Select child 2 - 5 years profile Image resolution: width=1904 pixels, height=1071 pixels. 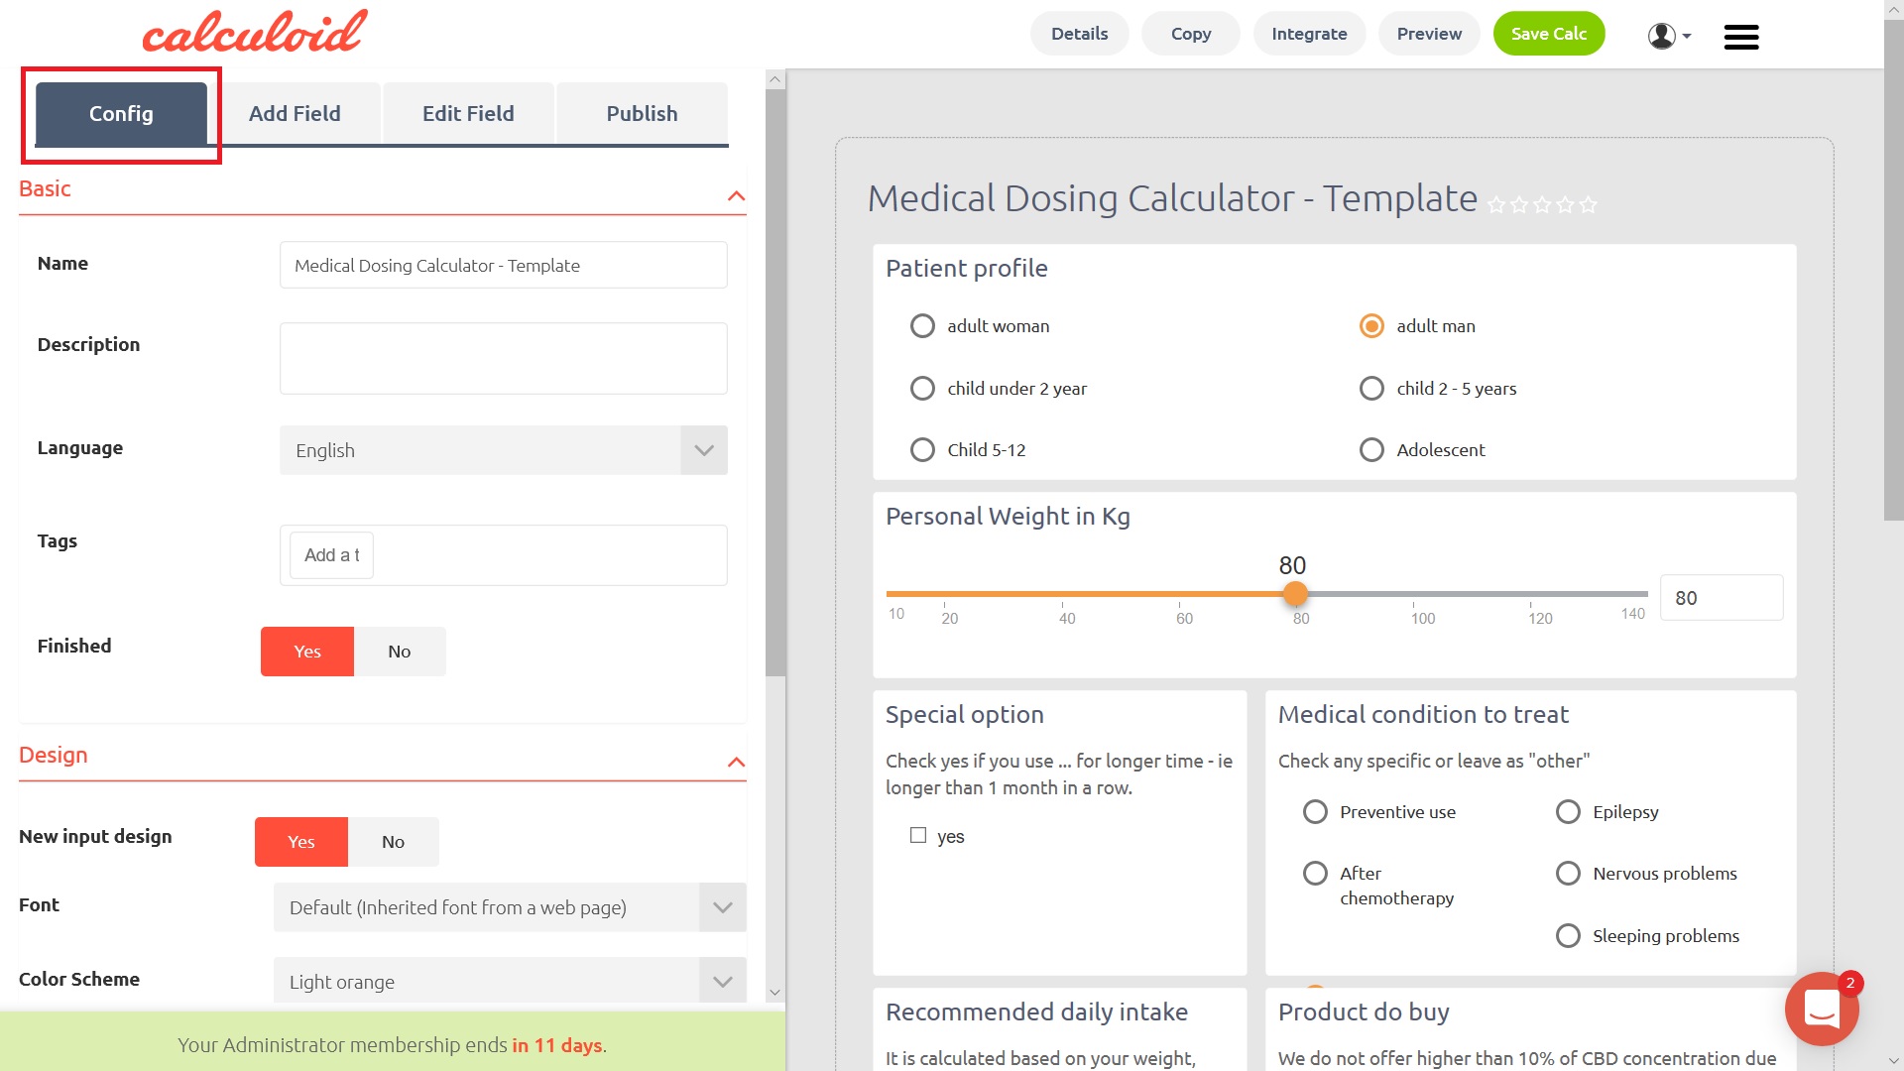point(1371,388)
